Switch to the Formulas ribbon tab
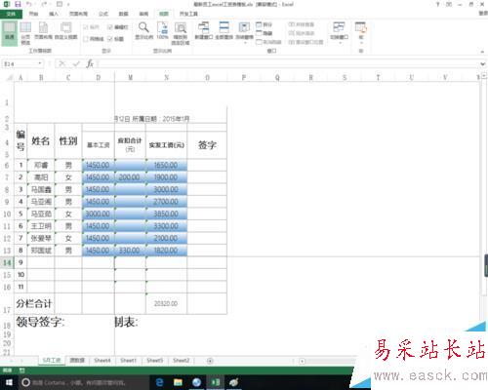Image resolution: width=488 pixels, height=390 pixels. tap(103, 14)
